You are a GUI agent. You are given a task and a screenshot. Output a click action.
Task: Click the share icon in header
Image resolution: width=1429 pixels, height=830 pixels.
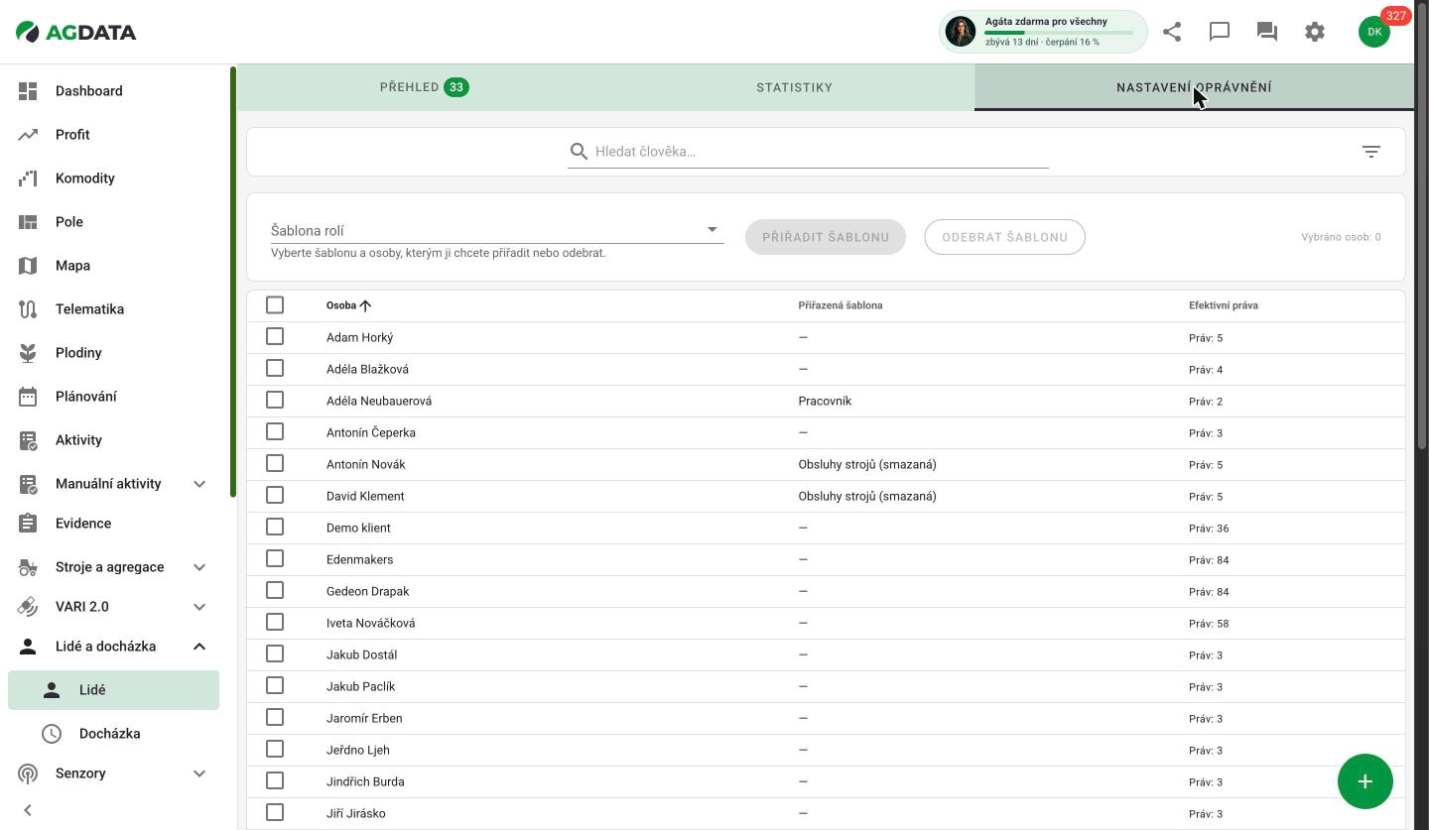[1172, 32]
